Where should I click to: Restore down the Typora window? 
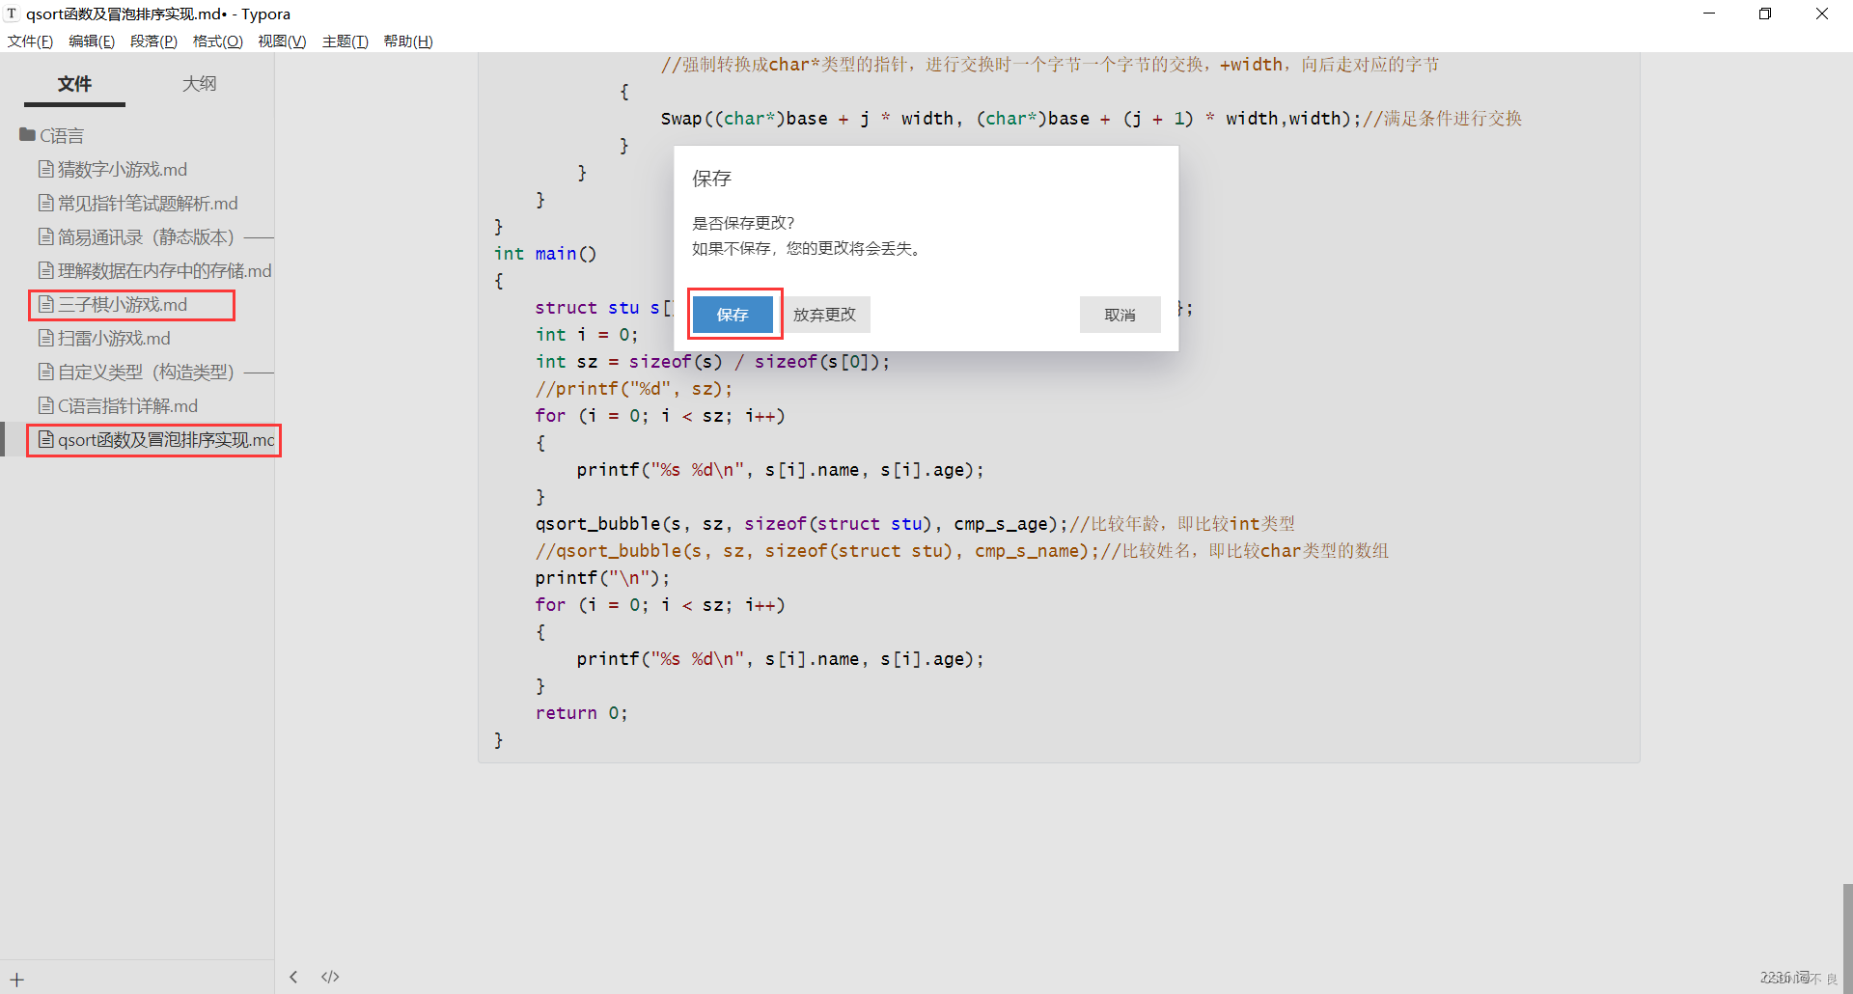pos(1765,14)
